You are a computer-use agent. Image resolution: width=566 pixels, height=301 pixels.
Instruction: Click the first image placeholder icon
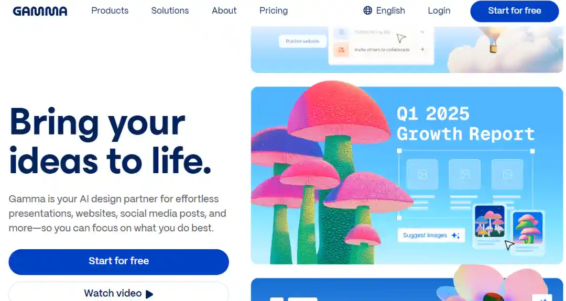click(x=422, y=175)
